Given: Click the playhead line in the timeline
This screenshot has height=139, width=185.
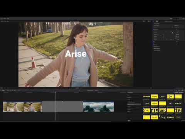Looking at the screenshot, I should (55, 106).
